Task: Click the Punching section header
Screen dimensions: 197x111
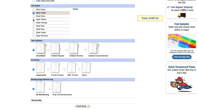Action: tap(82, 60)
